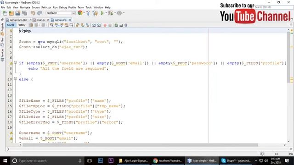294x165 pixels.
Task: Select the Source view button
Action: click(11, 25)
